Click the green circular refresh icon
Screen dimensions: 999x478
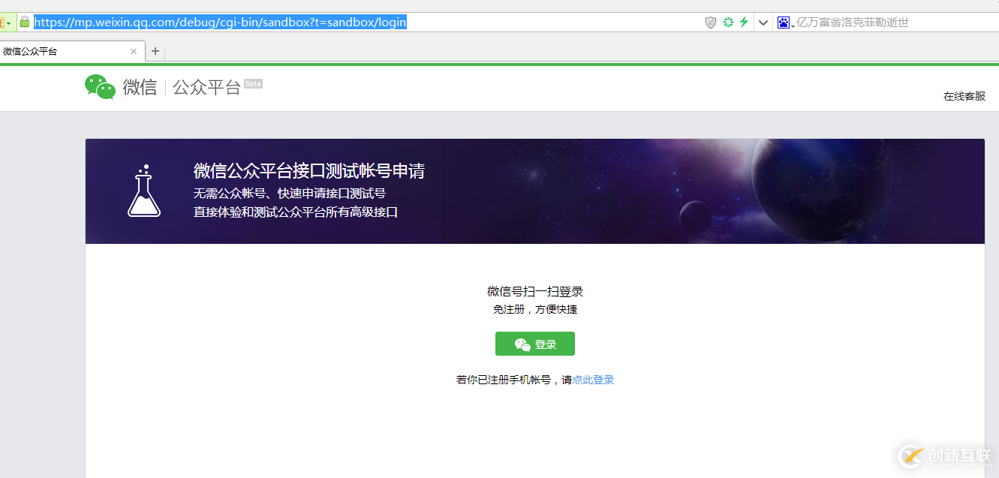[x=728, y=23]
